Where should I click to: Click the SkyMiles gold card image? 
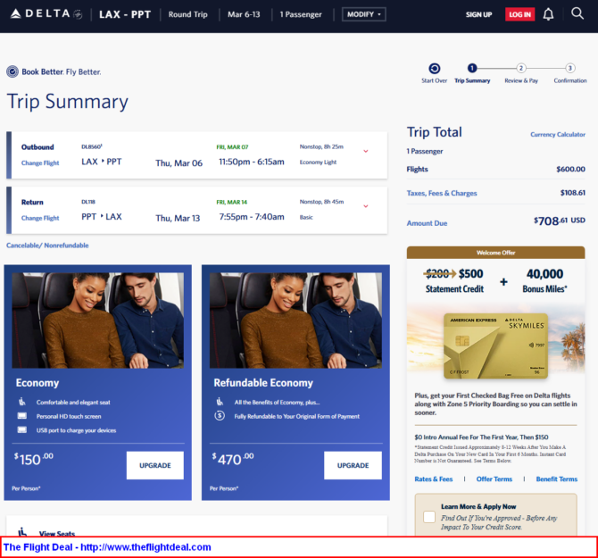point(495,346)
